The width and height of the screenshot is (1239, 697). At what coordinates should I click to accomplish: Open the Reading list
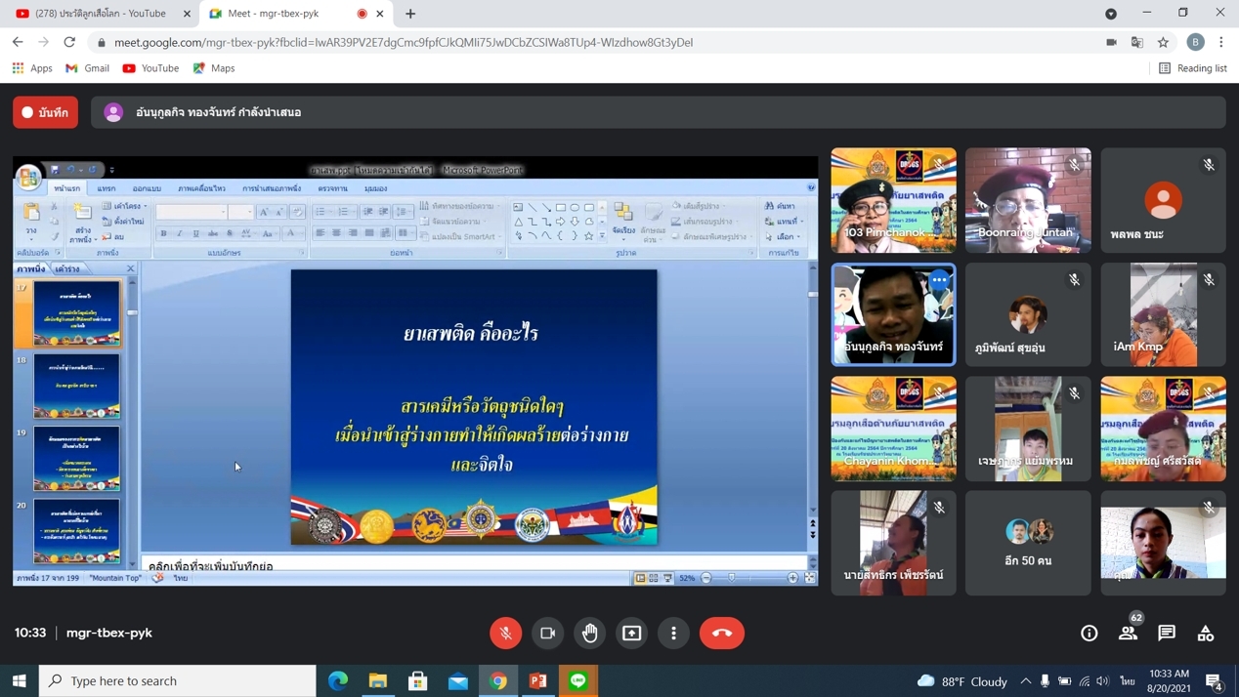pyautogui.click(x=1192, y=68)
